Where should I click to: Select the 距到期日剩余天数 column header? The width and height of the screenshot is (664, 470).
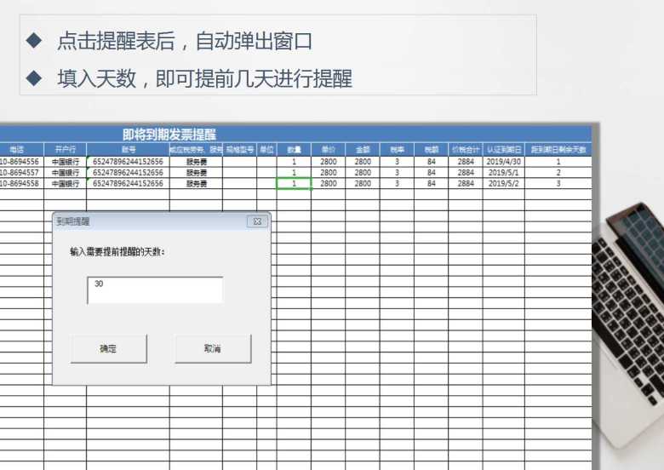[x=558, y=150]
